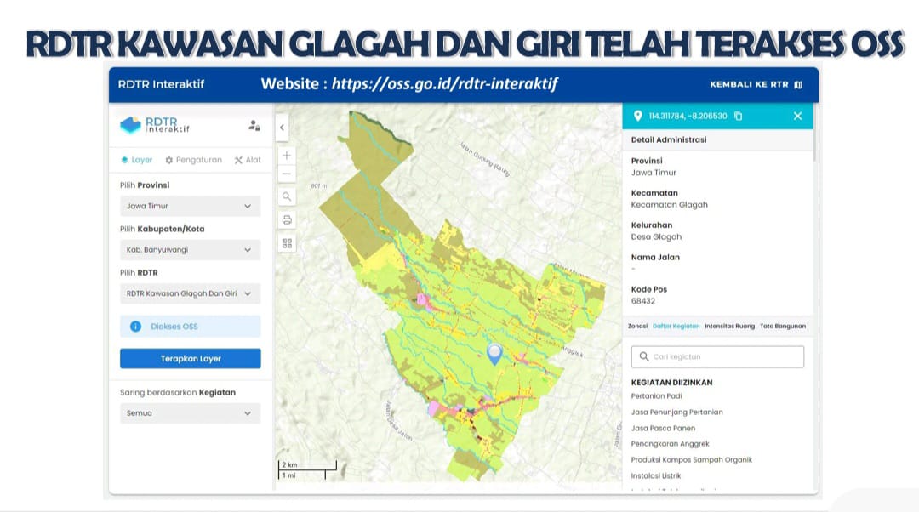919x512 pixels.
Task: Click the Cari kegiatan search field
Action: pyautogui.click(x=717, y=356)
